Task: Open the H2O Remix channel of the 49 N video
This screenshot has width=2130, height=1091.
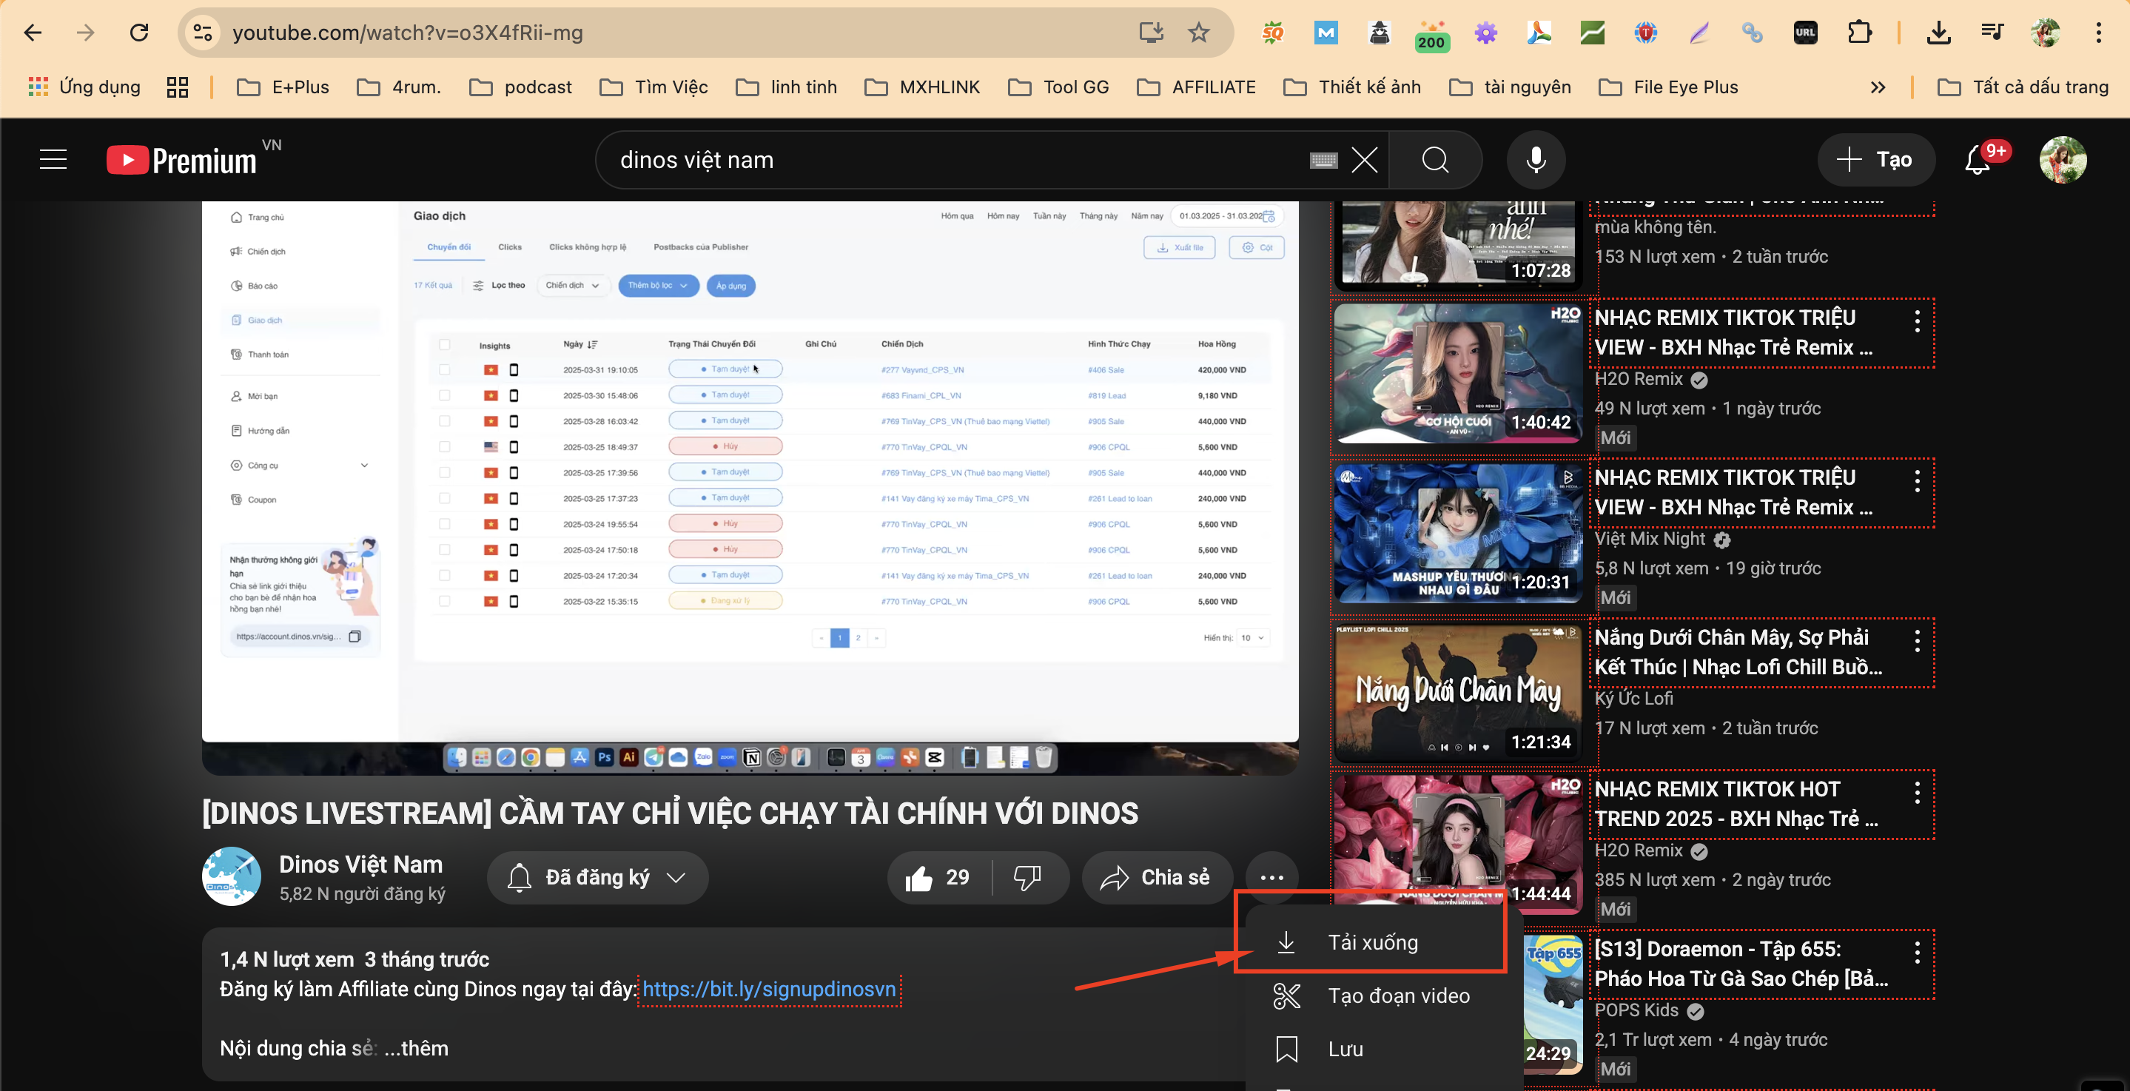Action: 1638,379
